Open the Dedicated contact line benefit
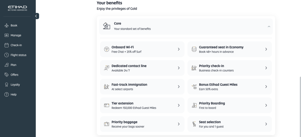This screenshot has height=137, width=301. [x=142, y=68]
